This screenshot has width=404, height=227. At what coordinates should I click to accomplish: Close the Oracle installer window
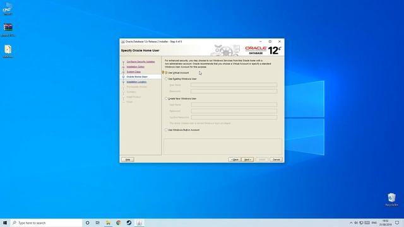[x=280, y=42]
